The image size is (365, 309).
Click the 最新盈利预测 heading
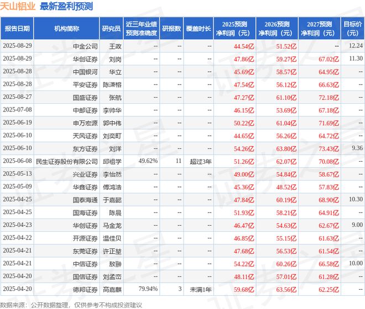click(x=66, y=6)
